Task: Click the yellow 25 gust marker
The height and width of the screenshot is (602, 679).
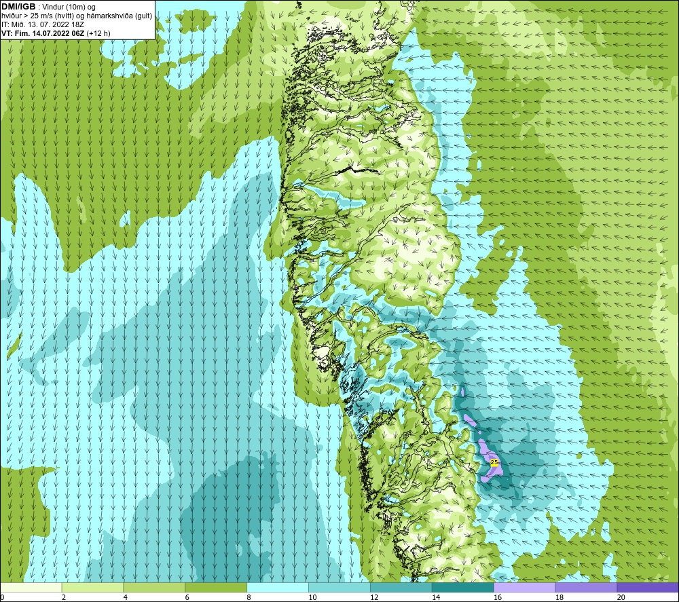Action: click(494, 462)
